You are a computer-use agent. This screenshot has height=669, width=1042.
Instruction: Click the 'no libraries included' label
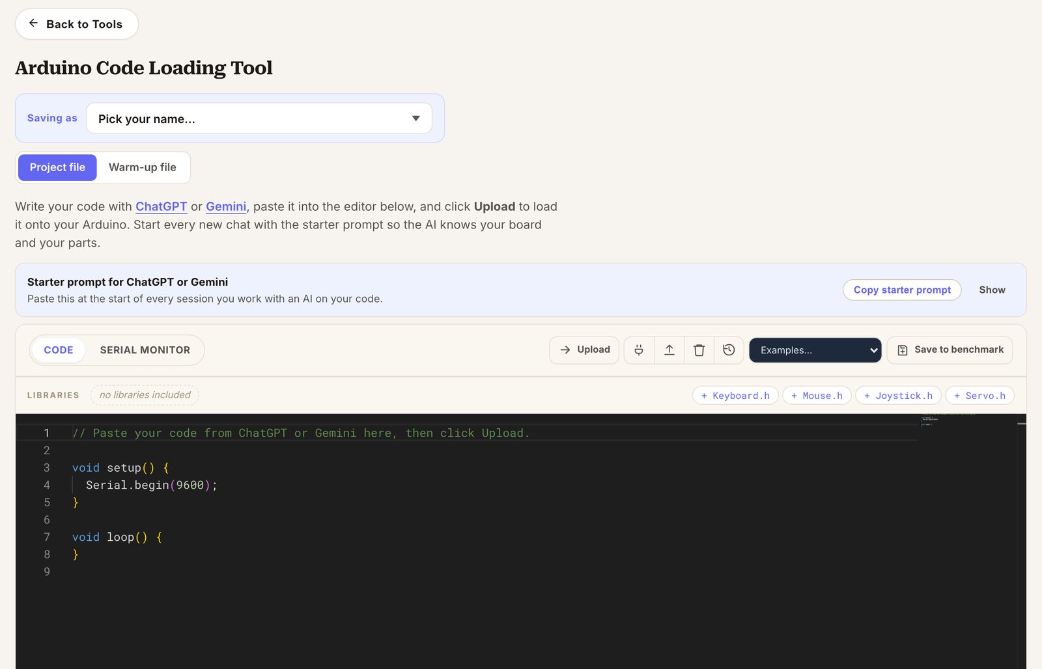click(145, 395)
